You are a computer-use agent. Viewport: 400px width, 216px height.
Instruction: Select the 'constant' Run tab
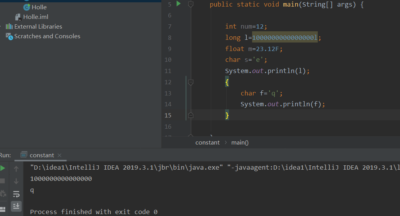pos(41,155)
